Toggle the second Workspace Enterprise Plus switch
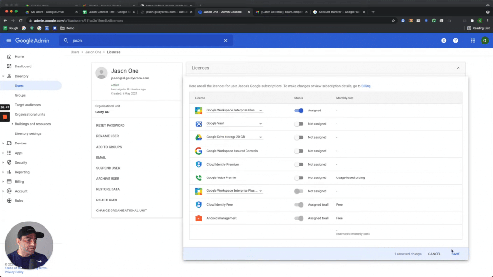This screenshot has width=493, height=277. [299, 191]
